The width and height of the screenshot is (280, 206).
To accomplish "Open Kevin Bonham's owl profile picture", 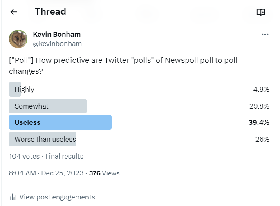I will (18, 39).
